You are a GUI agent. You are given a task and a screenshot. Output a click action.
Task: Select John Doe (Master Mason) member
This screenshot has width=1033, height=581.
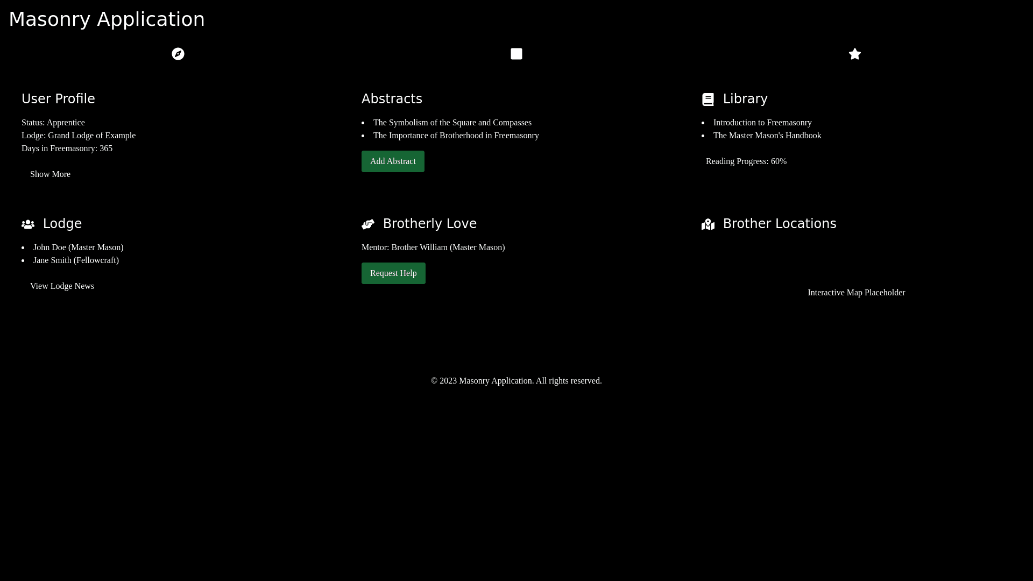[x=78, y=247]
